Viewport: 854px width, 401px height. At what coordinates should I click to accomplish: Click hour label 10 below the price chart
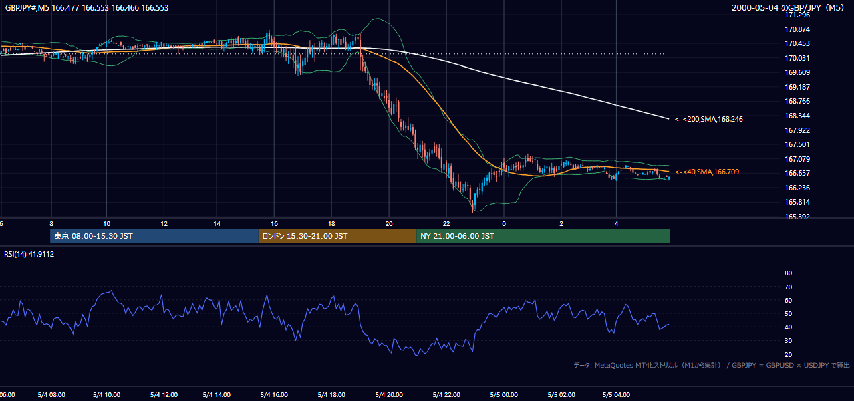point(107,223)
